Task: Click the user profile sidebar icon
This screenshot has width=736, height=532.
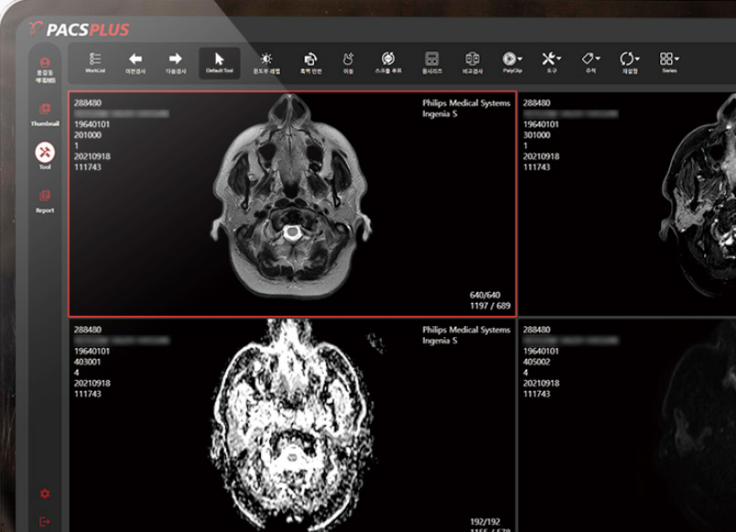Action: (x=45, y=70)
